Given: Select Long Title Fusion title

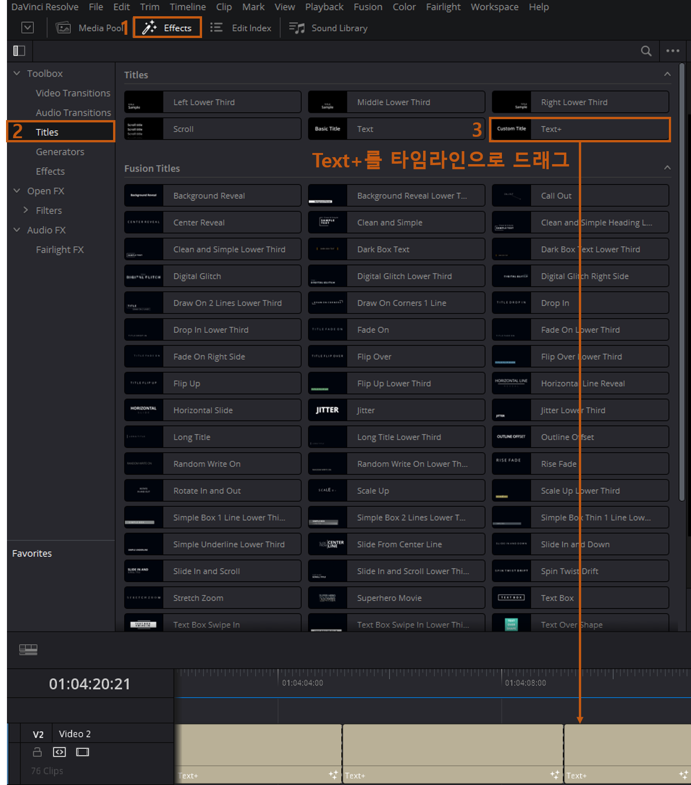Looking at the screenshot, I should (x=213, y=437).
